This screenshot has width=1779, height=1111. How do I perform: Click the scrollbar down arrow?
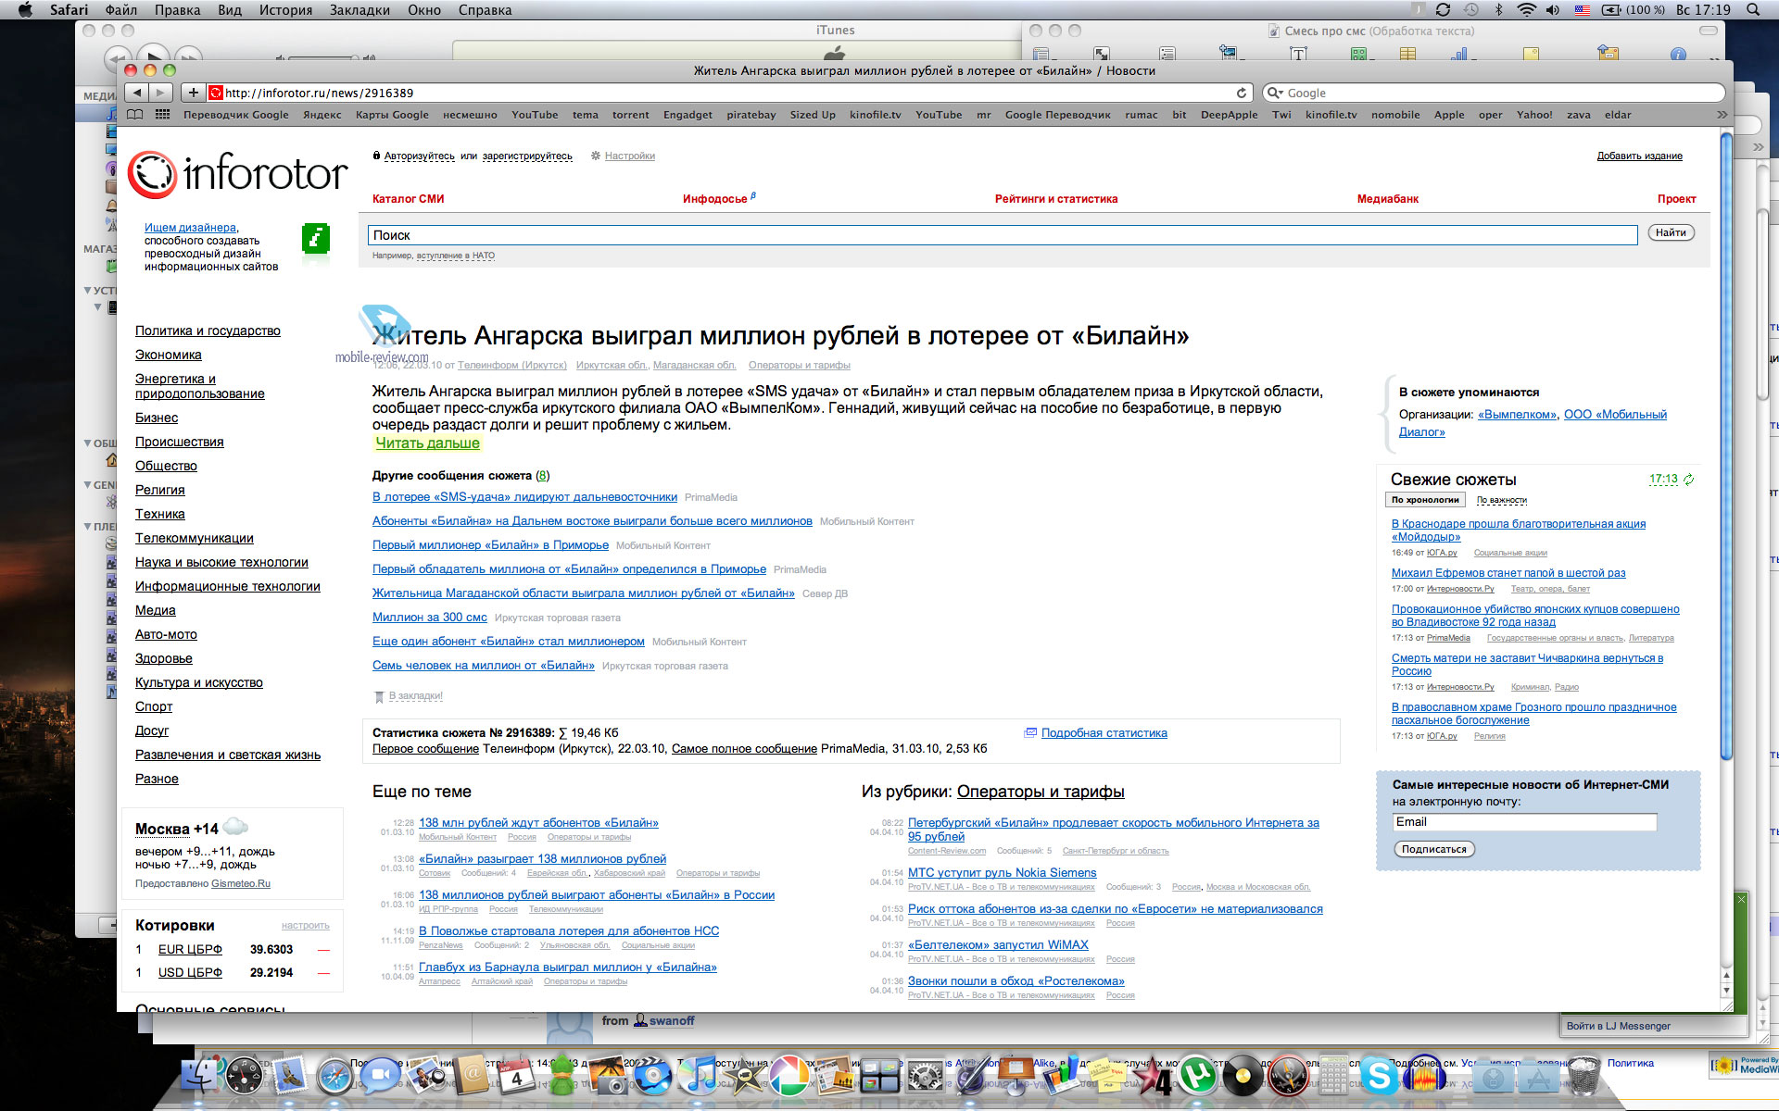point(1726,991)
